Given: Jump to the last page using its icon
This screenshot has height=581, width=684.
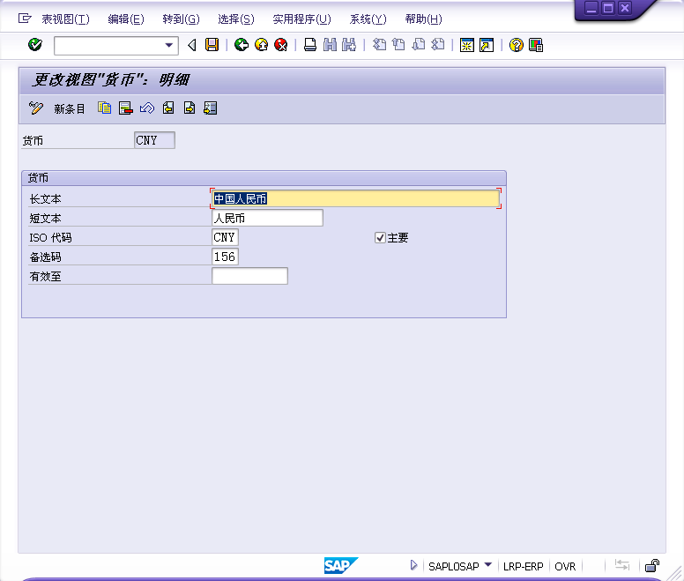Looking at the screenshot, I should tap(438, 45).
